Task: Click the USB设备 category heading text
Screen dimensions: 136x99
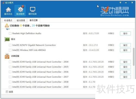Action: (x=15, y=56)
